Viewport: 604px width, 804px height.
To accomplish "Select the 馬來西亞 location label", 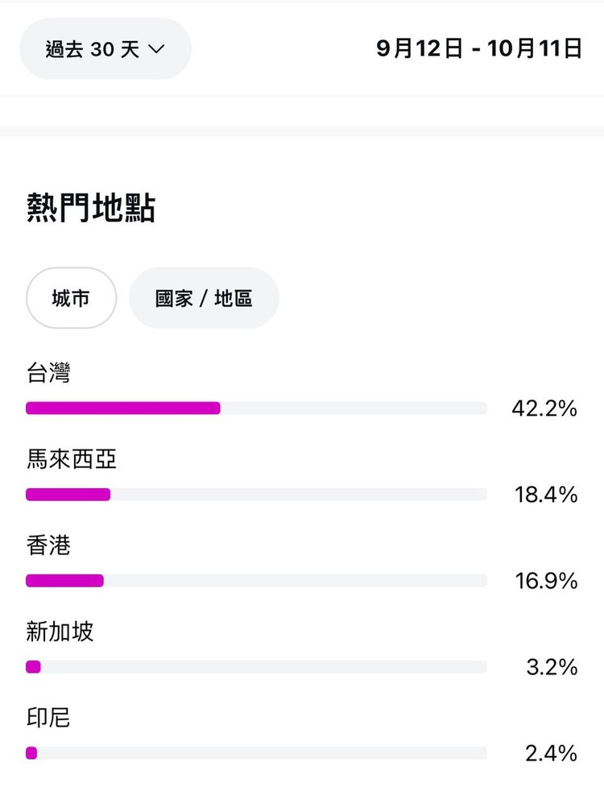I will [72, 459].
